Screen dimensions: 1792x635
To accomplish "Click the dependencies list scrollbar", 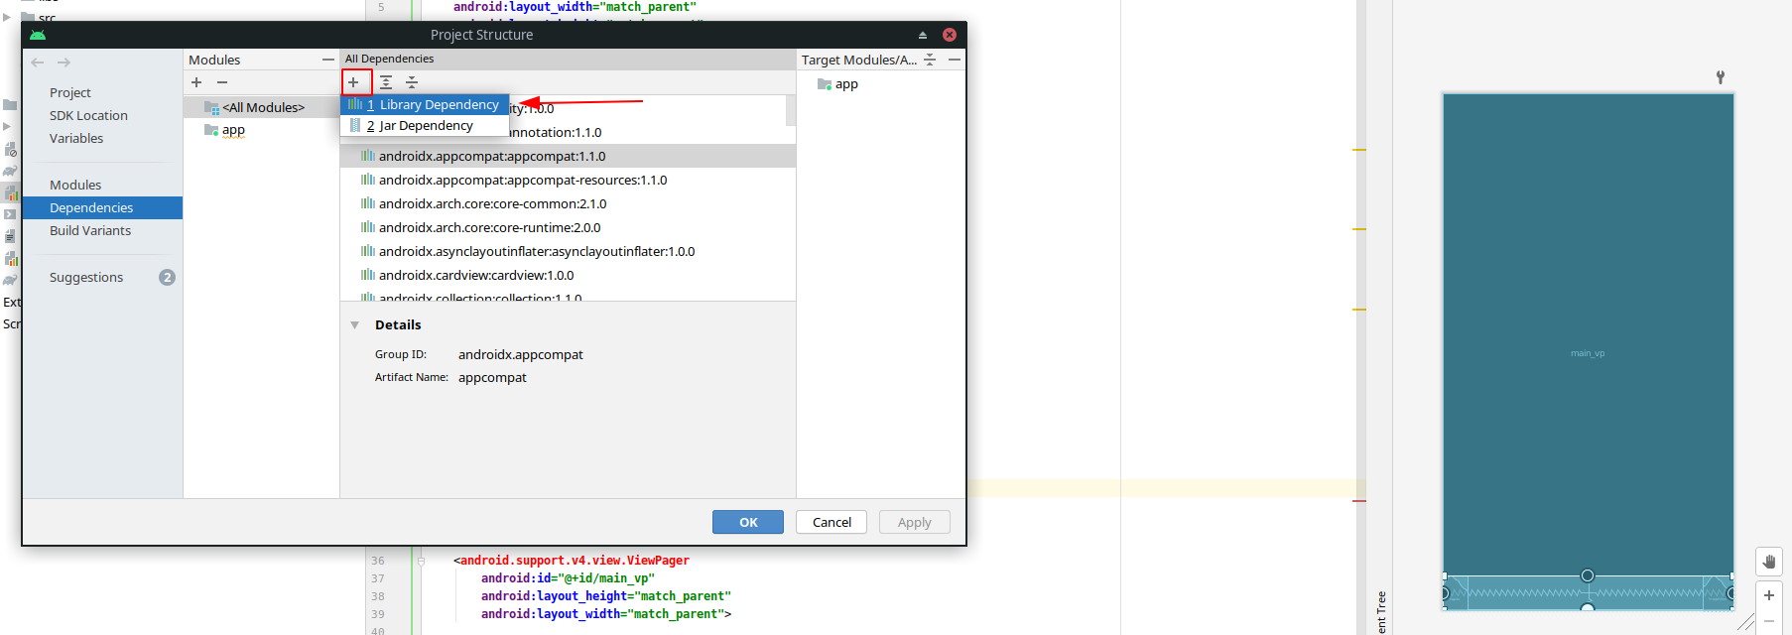I will 791,110.
